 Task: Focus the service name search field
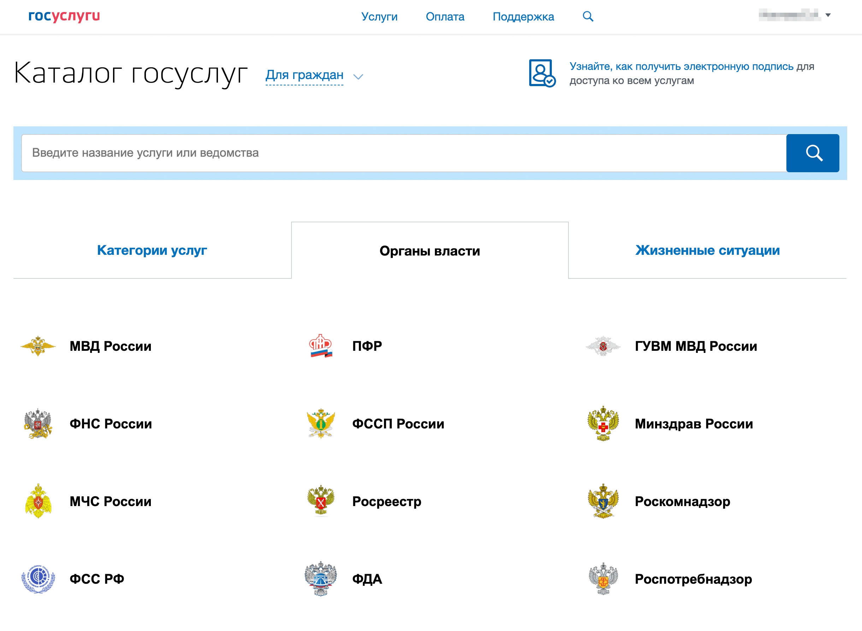pos(404,153)
